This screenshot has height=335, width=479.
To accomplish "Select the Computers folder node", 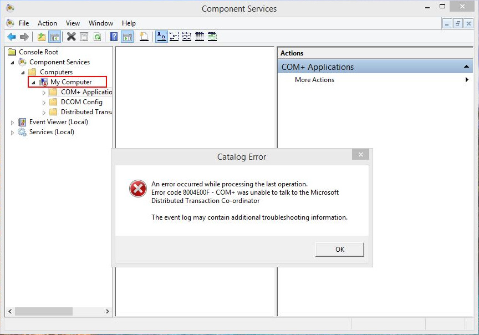I will point(56,72).
